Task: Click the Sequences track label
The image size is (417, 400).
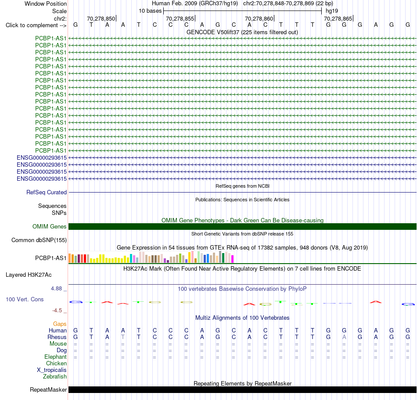Action: coord(52,206)
